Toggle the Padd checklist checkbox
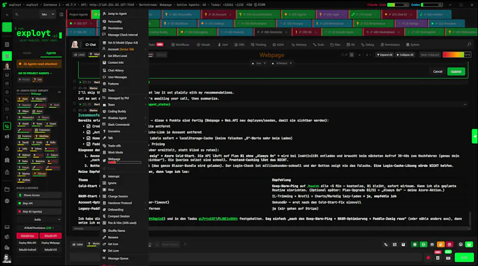 [88, 144]
